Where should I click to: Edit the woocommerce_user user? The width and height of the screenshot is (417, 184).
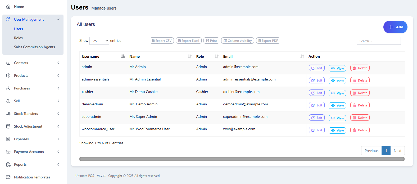pyautogui.click(x=317, y=130)
